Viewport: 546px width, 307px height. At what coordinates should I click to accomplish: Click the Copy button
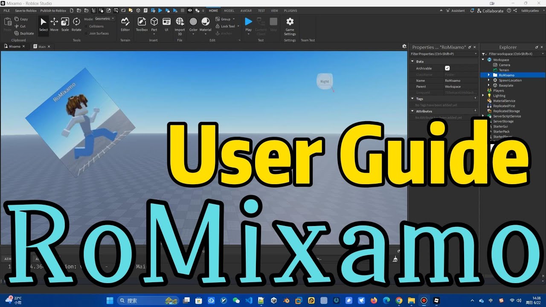(x=21, y=19)
